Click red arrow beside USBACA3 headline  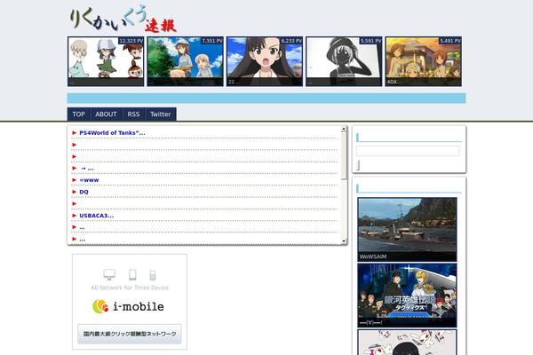tap(74, 216)
